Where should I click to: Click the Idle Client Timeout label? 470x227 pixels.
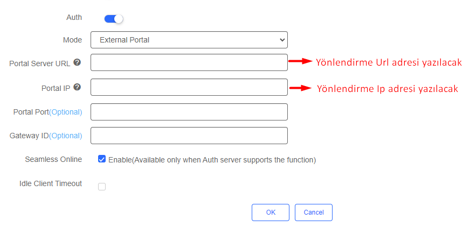click(x=51, y=183)
